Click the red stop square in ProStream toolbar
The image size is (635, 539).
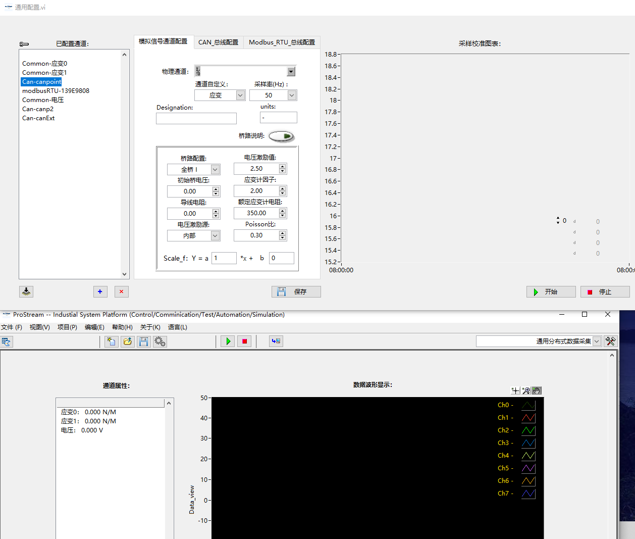(x=244, y=341)
